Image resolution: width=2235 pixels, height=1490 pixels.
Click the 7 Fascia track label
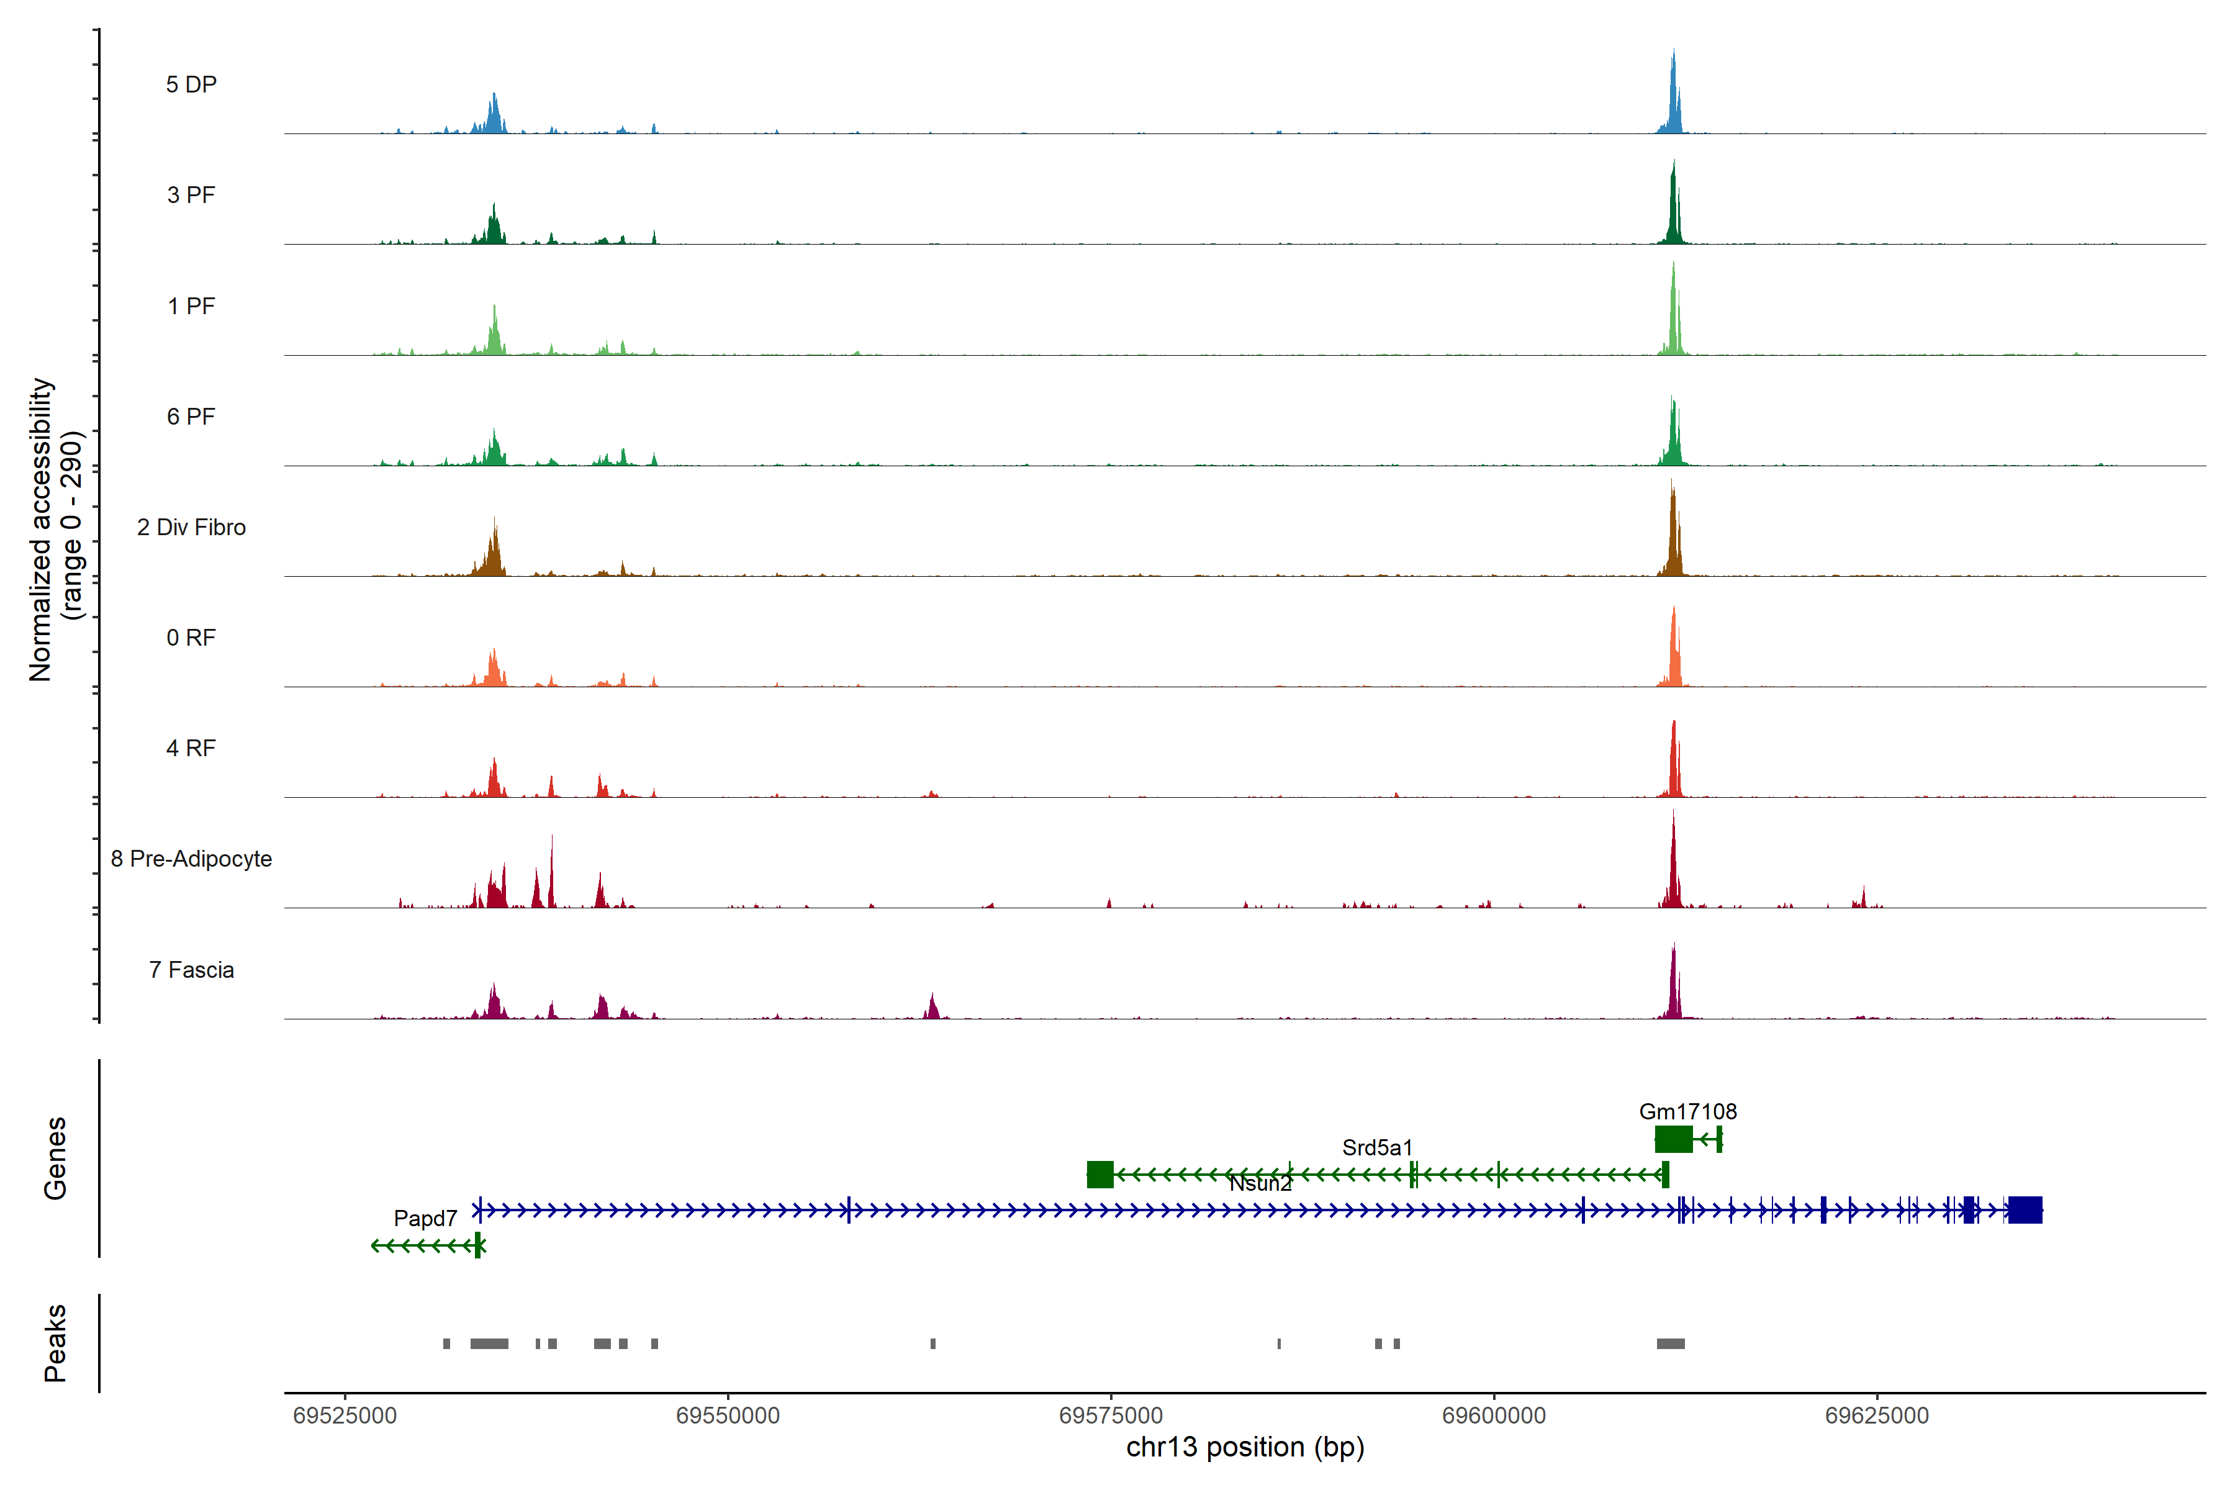tap(191, 970)
